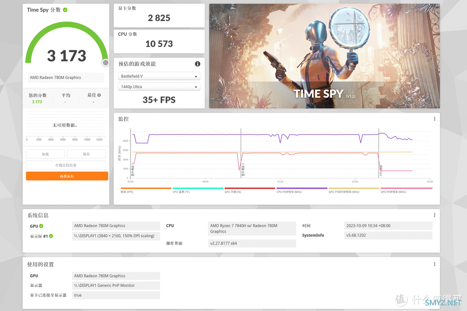Open the three-dot menu of the 使用的设置 panel
This screenshot has width=467, height=311.
coord(435,264)
